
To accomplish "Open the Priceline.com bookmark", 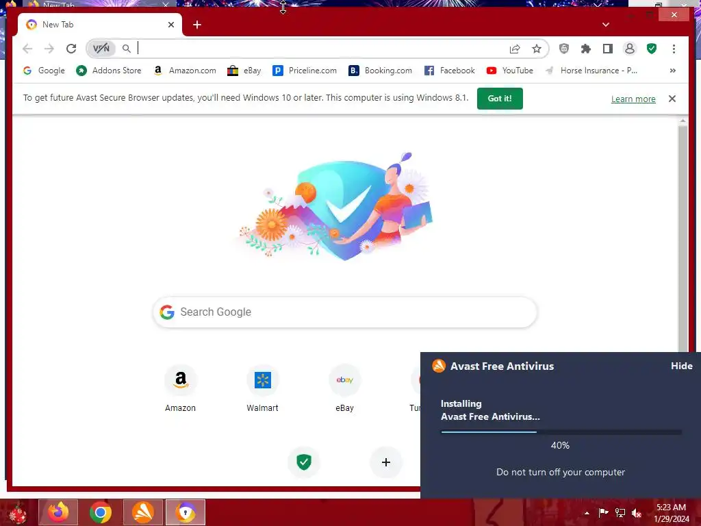I will (x=305, y=71).
